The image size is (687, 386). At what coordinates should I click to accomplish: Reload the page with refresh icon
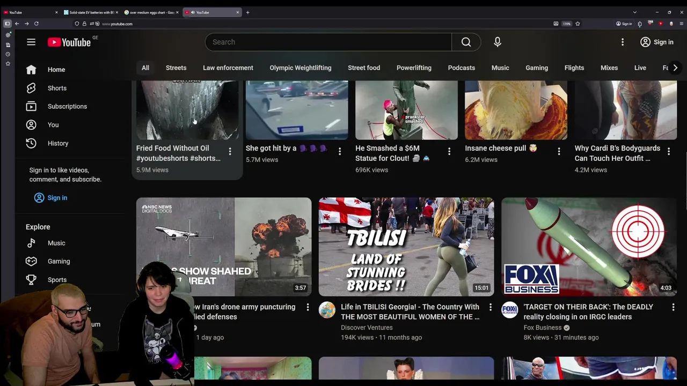[36, 24]
